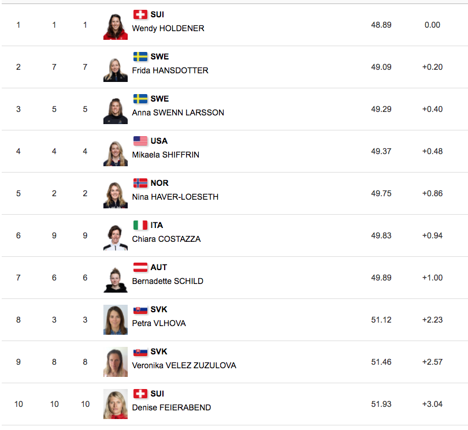The width and height of the screenshot is (468, 430).
Task: Click the Swiss flag above Denise Feierabend
Action: pos(140,394)
